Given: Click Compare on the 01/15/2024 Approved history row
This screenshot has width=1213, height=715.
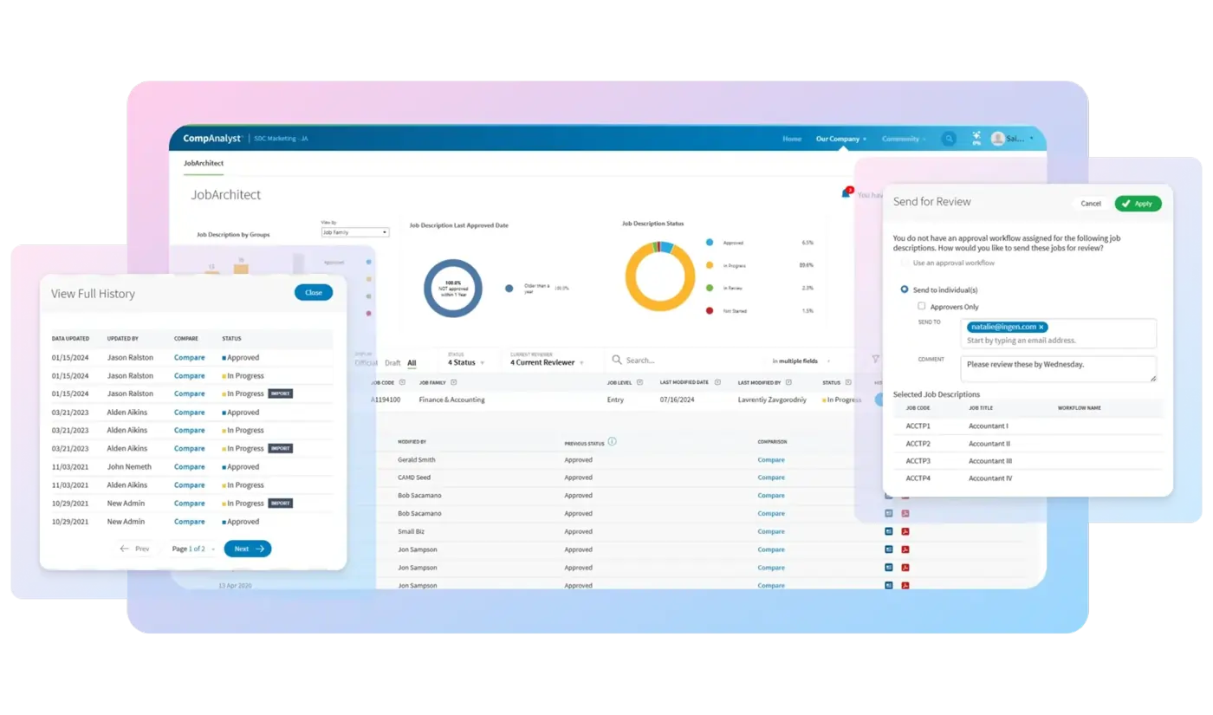Looking at the screenshot, I should pos(189,357).
